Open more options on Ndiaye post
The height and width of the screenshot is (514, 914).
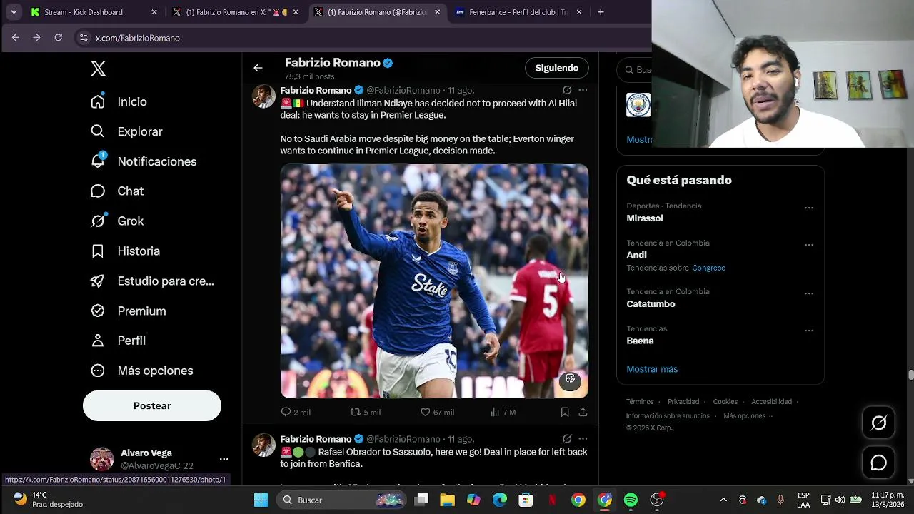pos(583,90)
